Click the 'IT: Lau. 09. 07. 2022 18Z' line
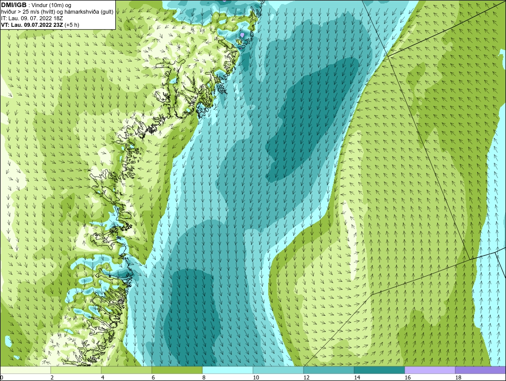506x381 pixels. (32, 18)
